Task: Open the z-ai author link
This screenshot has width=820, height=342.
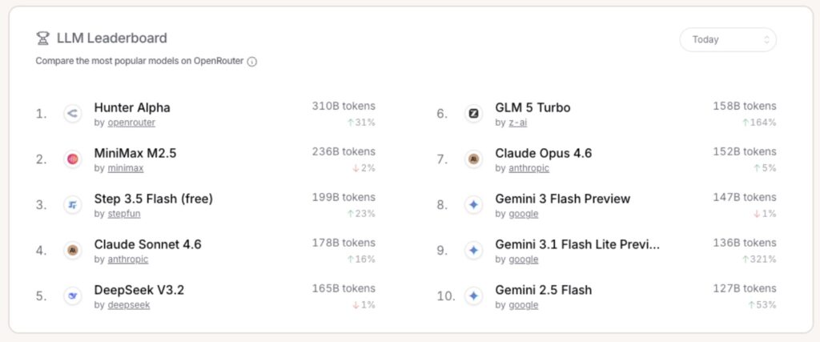Action: [518, 123]
